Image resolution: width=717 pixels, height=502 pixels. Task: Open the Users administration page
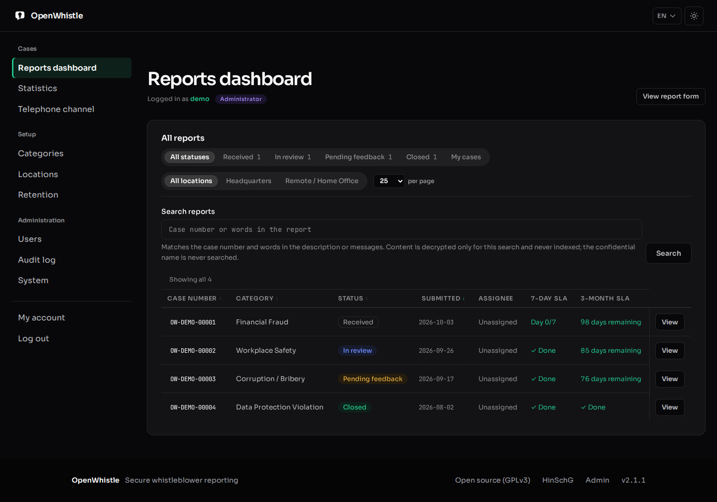72,239
